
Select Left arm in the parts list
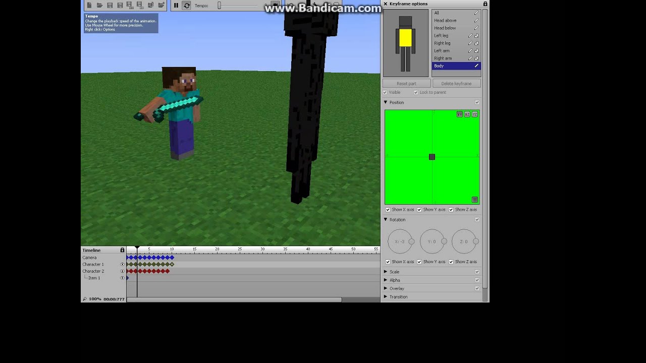coord(456,50)
